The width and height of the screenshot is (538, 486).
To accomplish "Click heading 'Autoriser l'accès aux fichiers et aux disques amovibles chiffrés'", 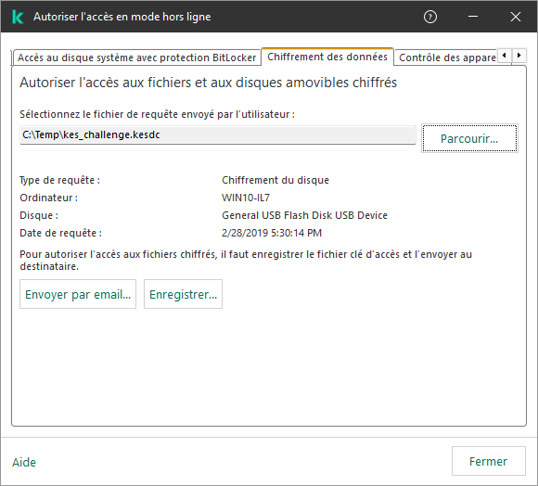I will (x=209, y=83).
